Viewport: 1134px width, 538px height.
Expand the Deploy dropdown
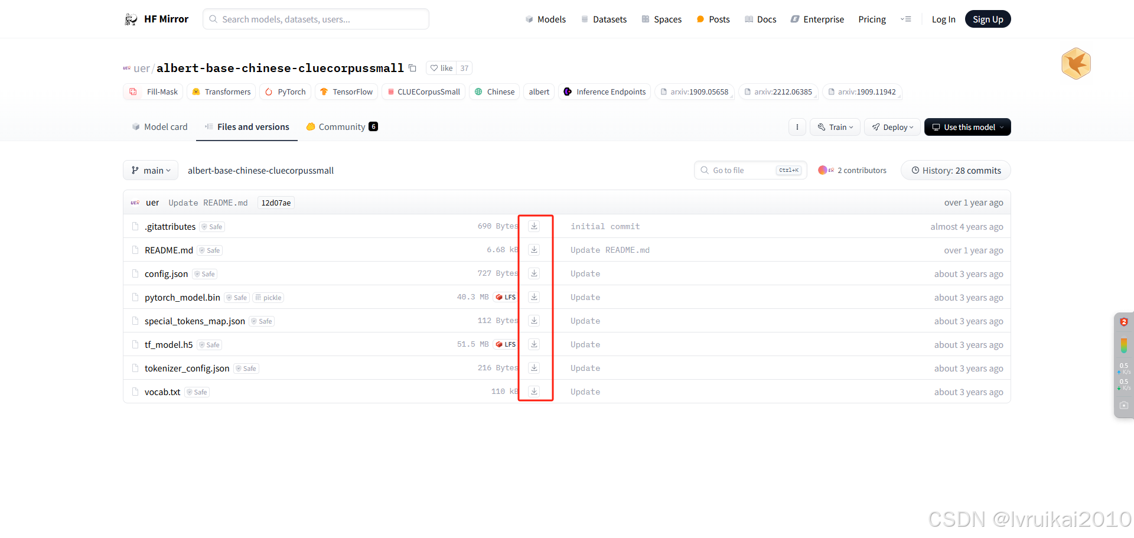892,127
